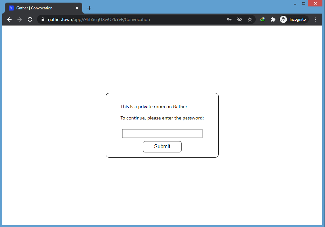Click the Gather favicon in the tab

[x=11, y=8]
